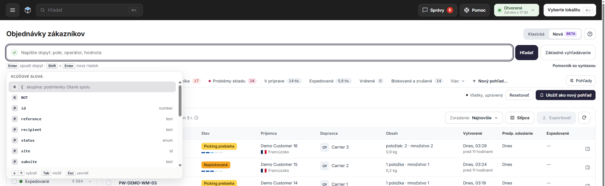Open the help question-mark icon
605x186 pixels.
[590, 34]
